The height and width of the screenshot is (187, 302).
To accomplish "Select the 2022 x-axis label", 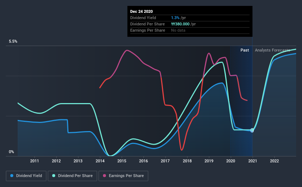I will tap(274, 161).
